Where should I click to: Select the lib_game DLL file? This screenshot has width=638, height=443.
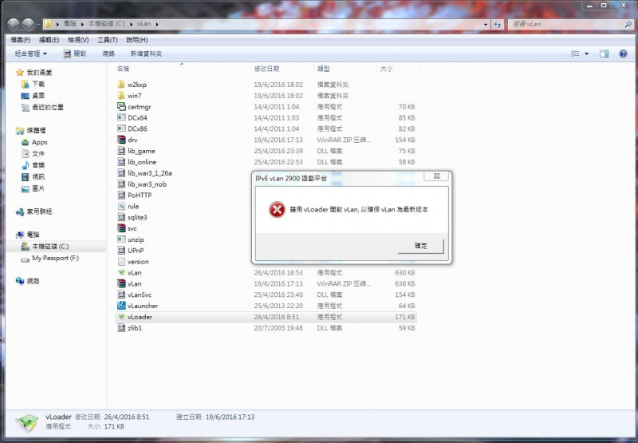pyautogui.click(x=141, y=151)
